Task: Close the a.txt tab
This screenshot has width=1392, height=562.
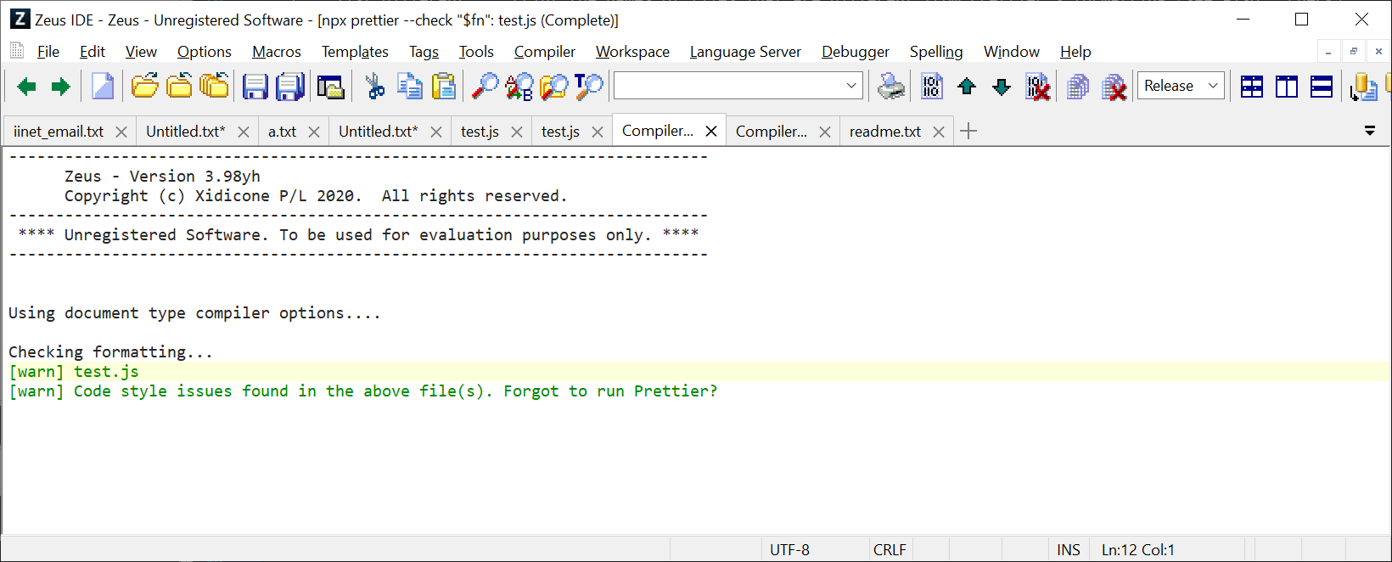Action: 314,132
